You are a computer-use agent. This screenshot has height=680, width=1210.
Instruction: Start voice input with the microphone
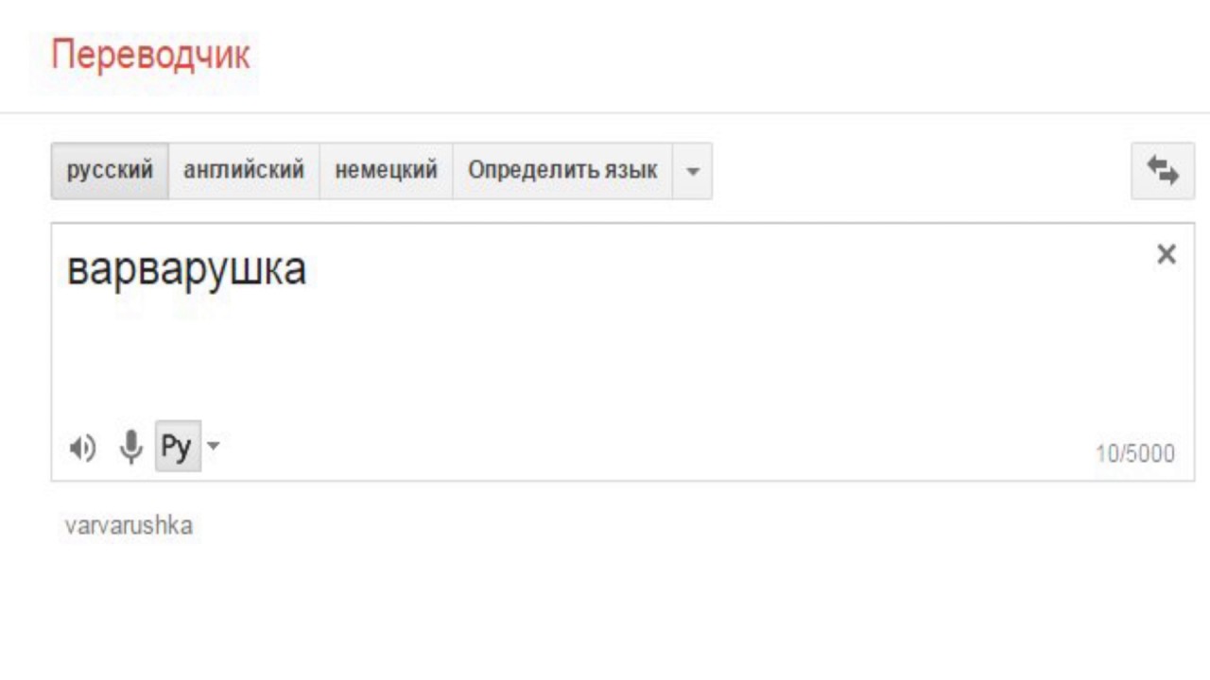tap(130, 447)
